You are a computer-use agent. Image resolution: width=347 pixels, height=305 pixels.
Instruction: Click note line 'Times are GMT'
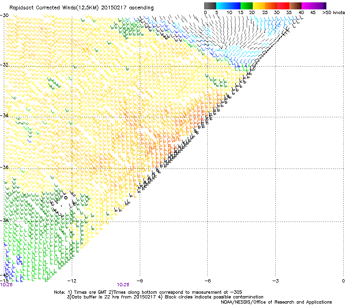tap(91, 292)
